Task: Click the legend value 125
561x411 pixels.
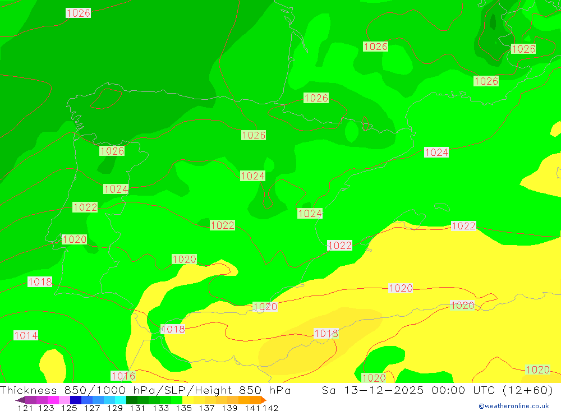Action: (69, 408)
